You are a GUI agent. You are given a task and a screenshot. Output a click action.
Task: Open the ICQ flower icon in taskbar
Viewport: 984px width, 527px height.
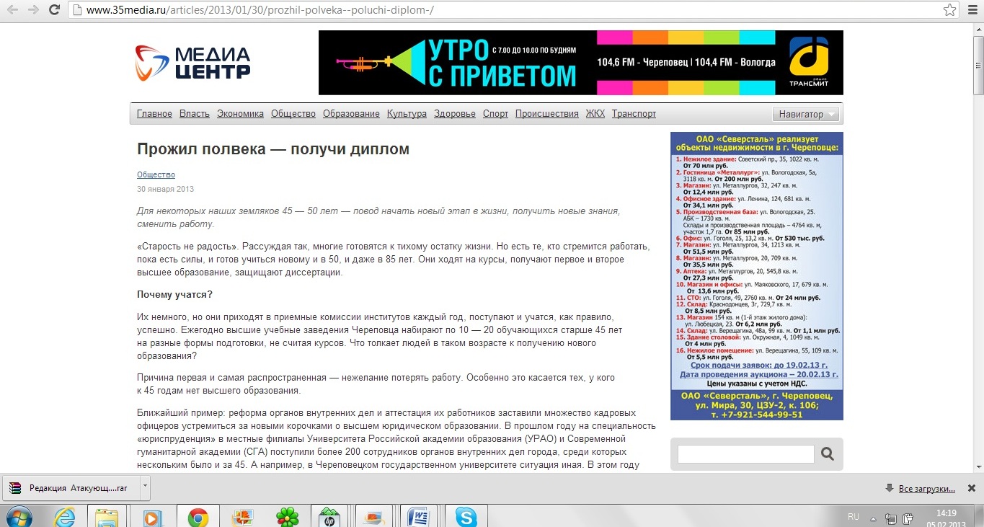coord(288,517)
